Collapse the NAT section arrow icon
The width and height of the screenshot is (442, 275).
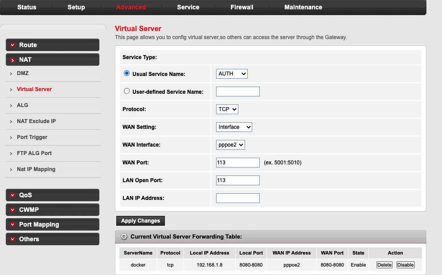pyautogui.click(x=13, y=60)
